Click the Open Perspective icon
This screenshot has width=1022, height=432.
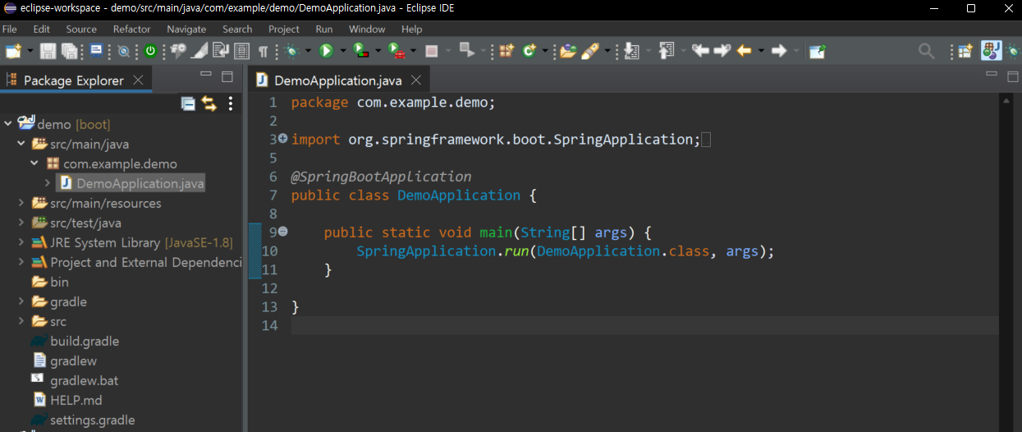tap(965, 51)
